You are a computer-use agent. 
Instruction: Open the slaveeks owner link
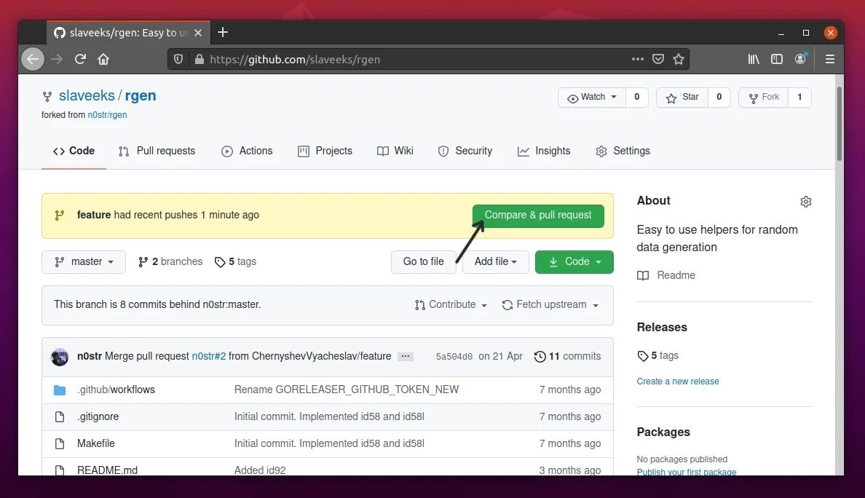[x=87, y=96]
